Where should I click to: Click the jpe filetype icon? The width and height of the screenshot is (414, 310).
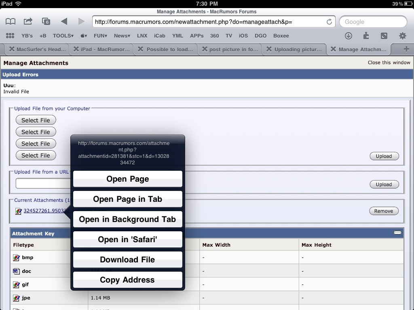coord(16,298)
